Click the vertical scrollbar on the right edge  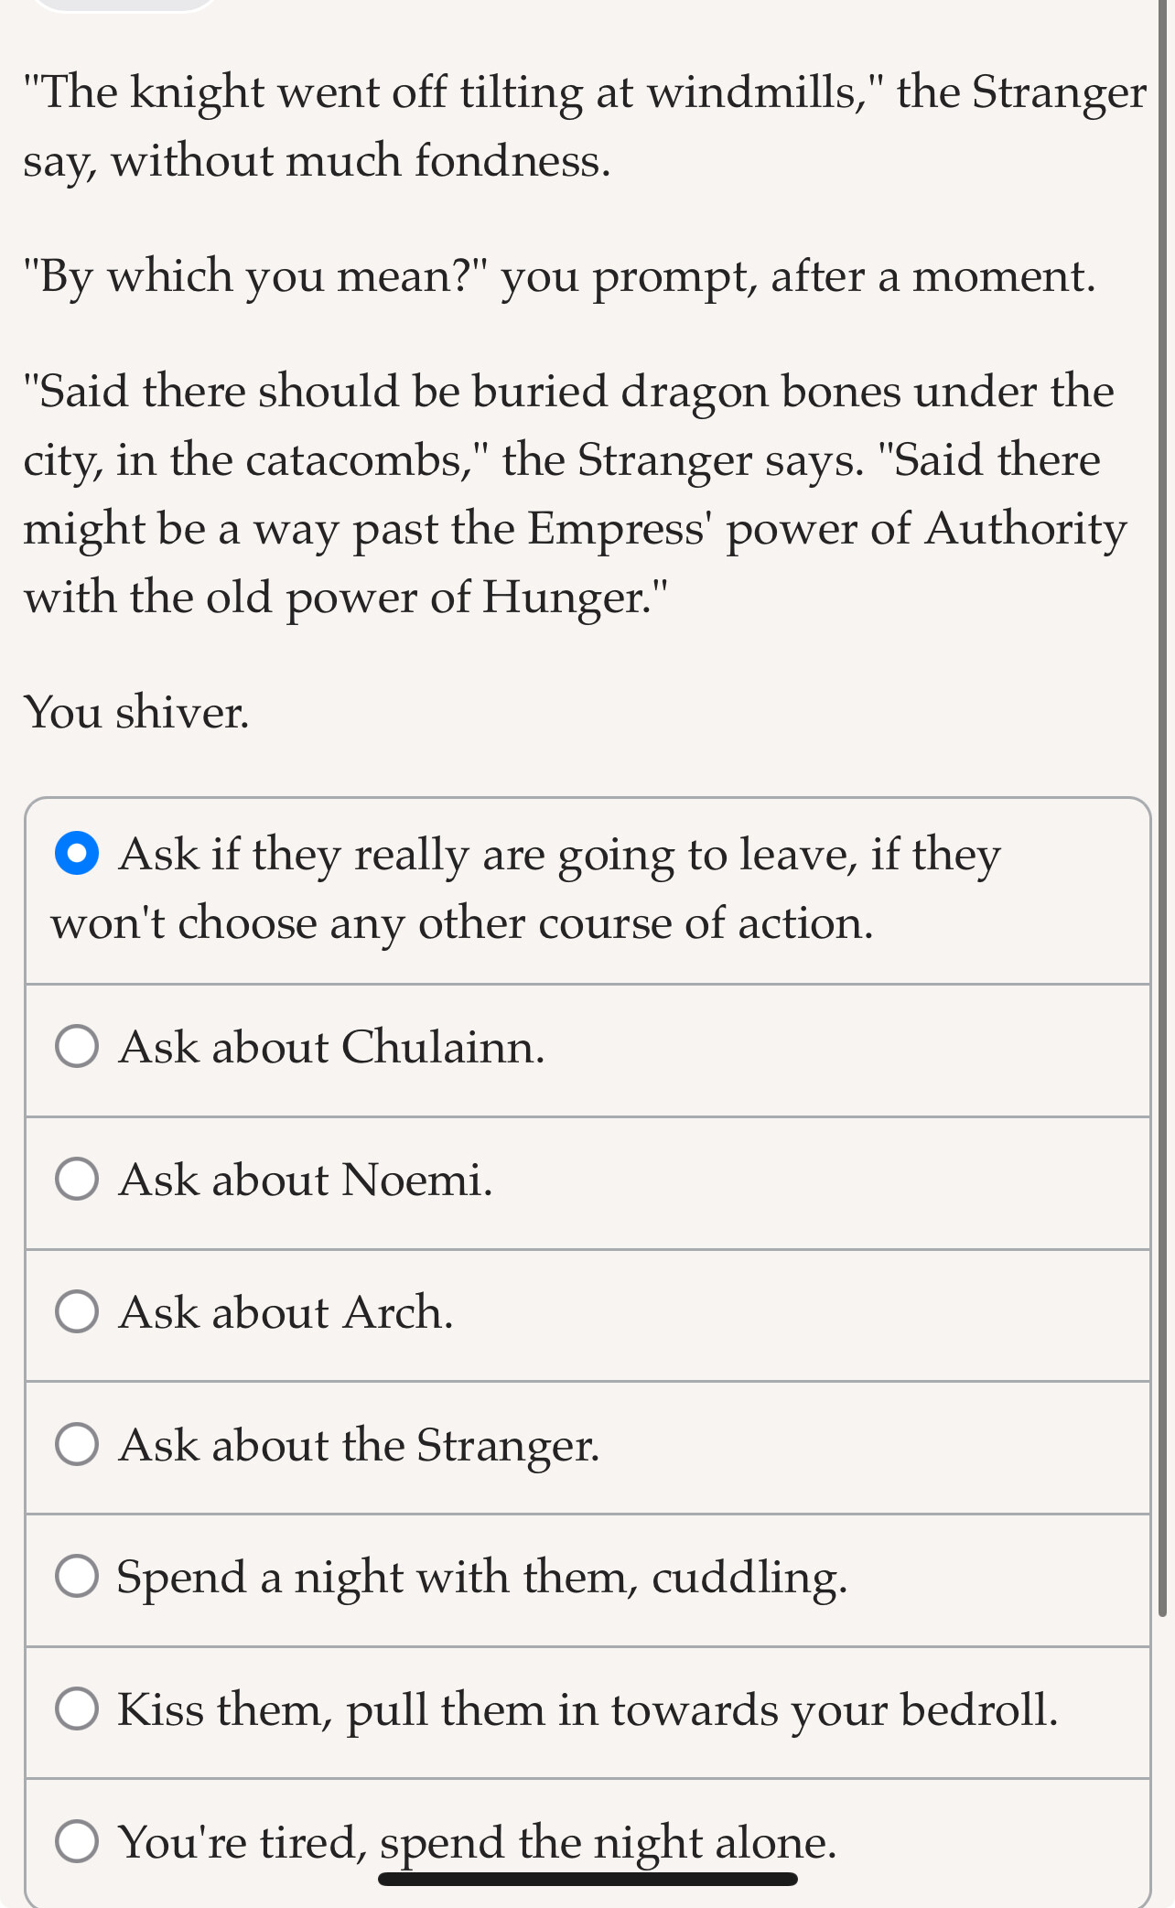click(1162, 824)
